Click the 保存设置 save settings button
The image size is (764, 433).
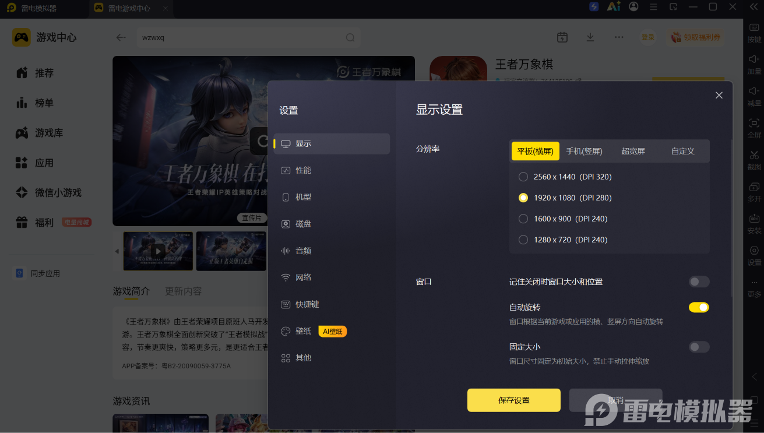tap(514, 400)
